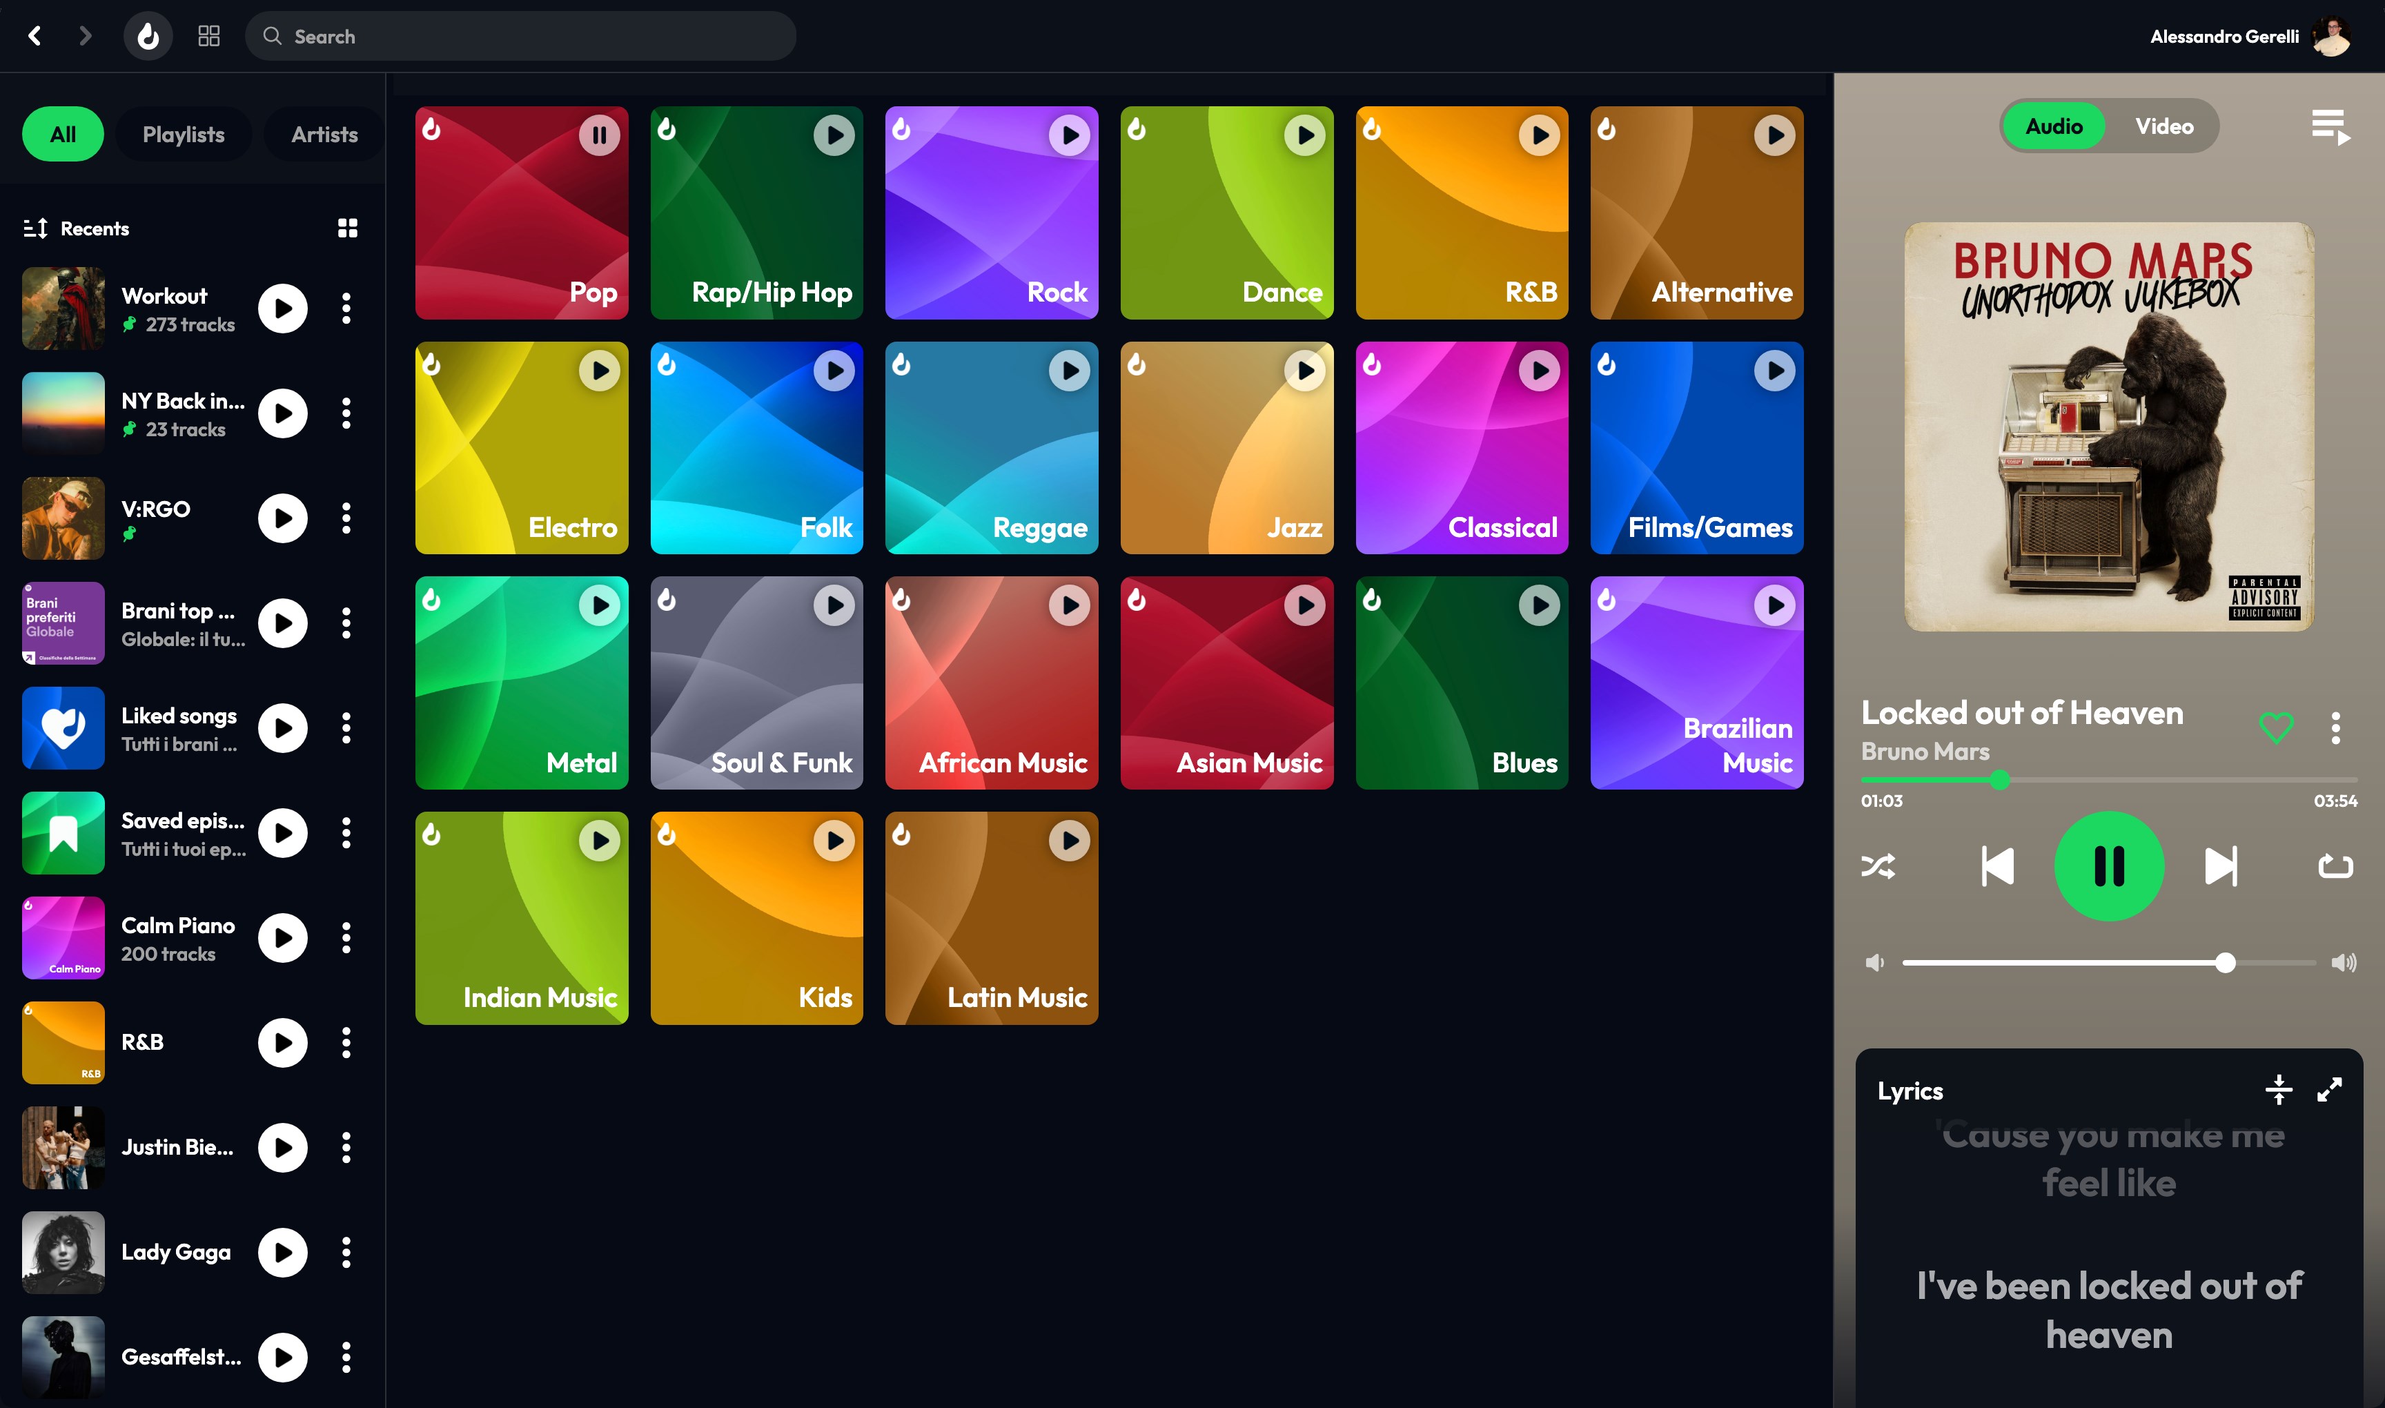Open the Asian Music genre card
This screenshot has height=1408, width=2385.
[x=1226, y=682]
